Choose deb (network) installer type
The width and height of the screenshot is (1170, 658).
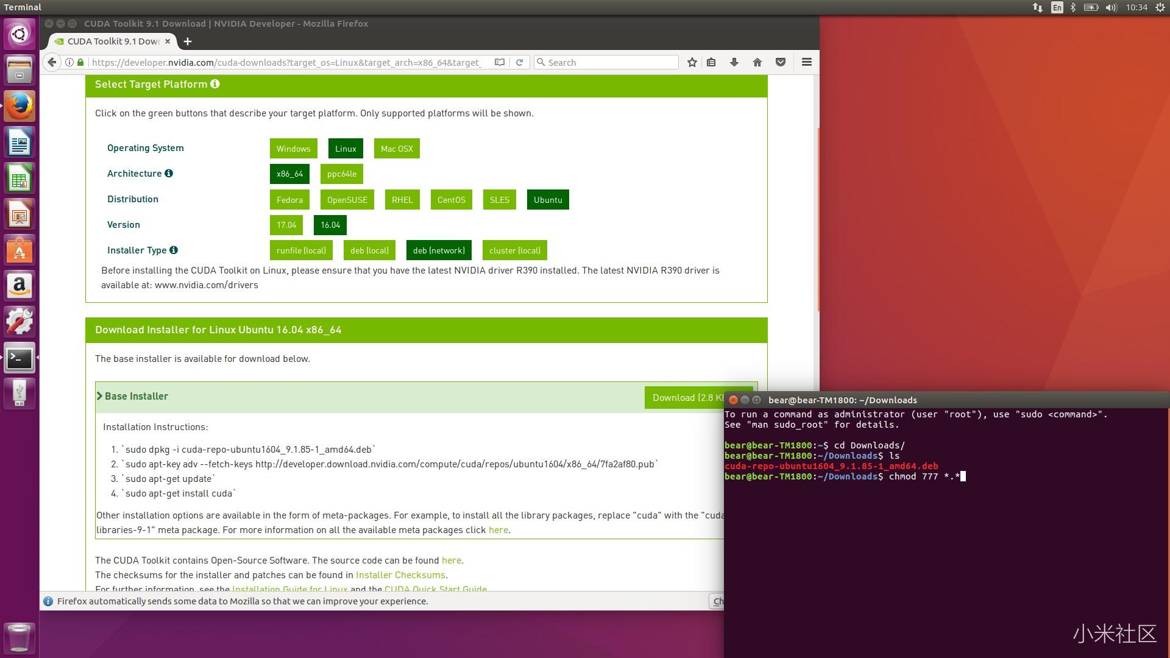(x=439, y=250)
